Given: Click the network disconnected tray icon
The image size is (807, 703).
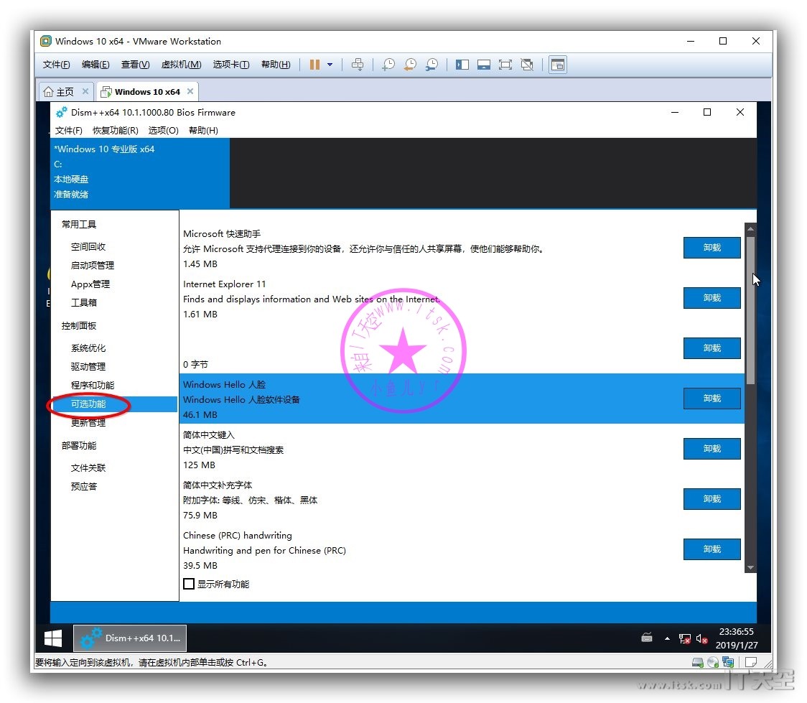Looking at the screenshot, I should tap(684, 638).
